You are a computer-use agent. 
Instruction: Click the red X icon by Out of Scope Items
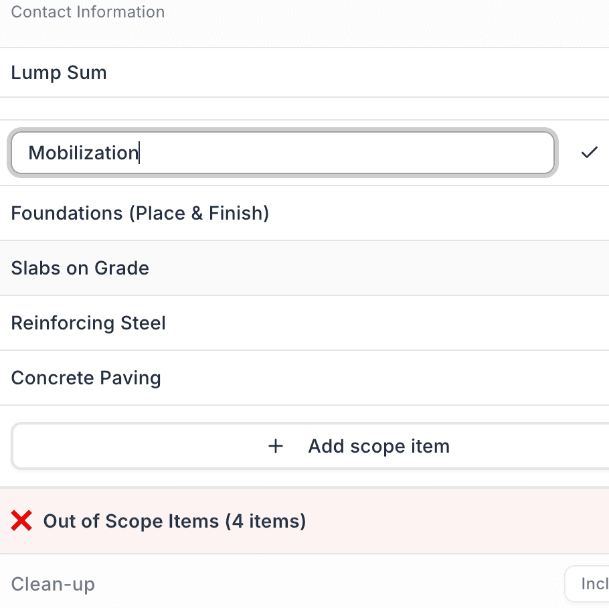click(x=21, y=520)
